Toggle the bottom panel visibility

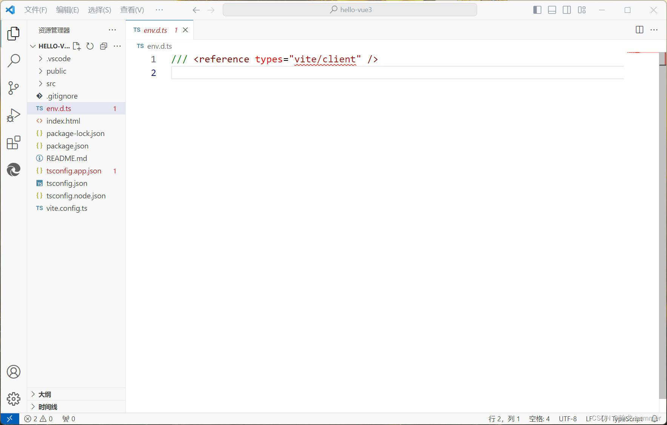click(552, 10)
